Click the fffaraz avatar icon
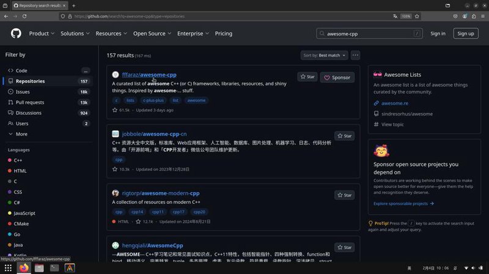Image resolution: width=489 pixels, height=274 pixels. tap(116, 74)
